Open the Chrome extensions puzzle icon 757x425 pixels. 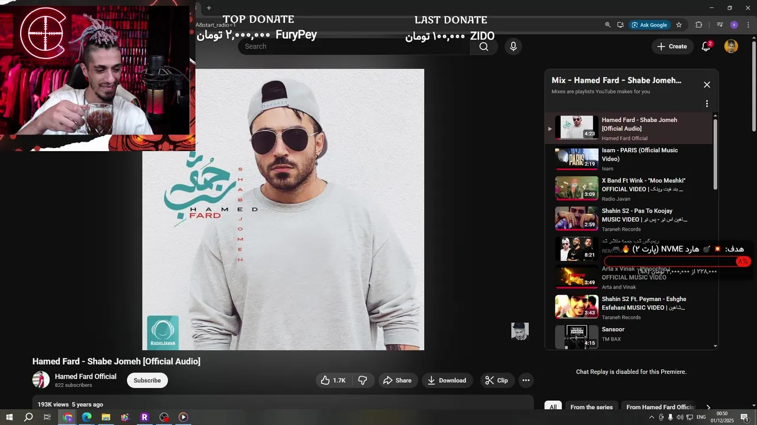699,25
